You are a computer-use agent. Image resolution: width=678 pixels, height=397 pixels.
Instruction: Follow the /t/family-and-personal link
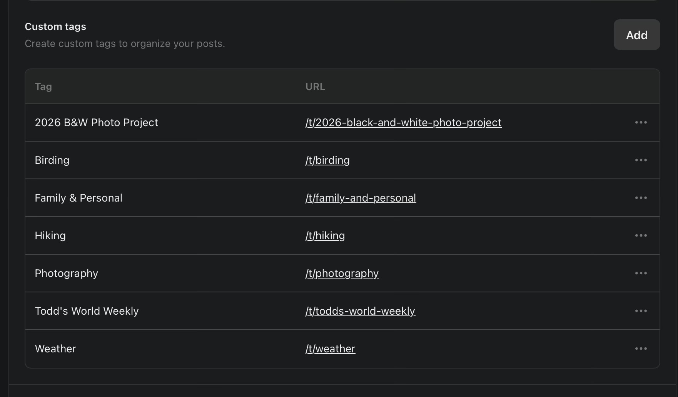click(x=361, y=198)
